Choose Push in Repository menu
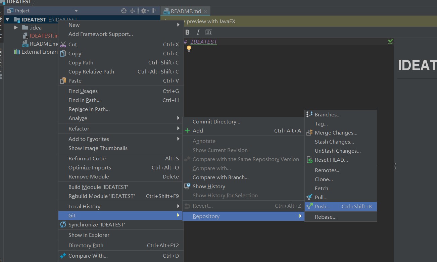The height and width of the screenshot is (262, 437). [x=341, y=206]
